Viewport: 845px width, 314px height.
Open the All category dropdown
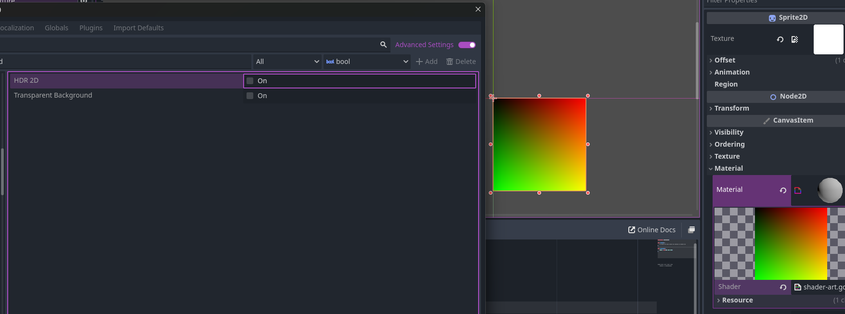287,62
